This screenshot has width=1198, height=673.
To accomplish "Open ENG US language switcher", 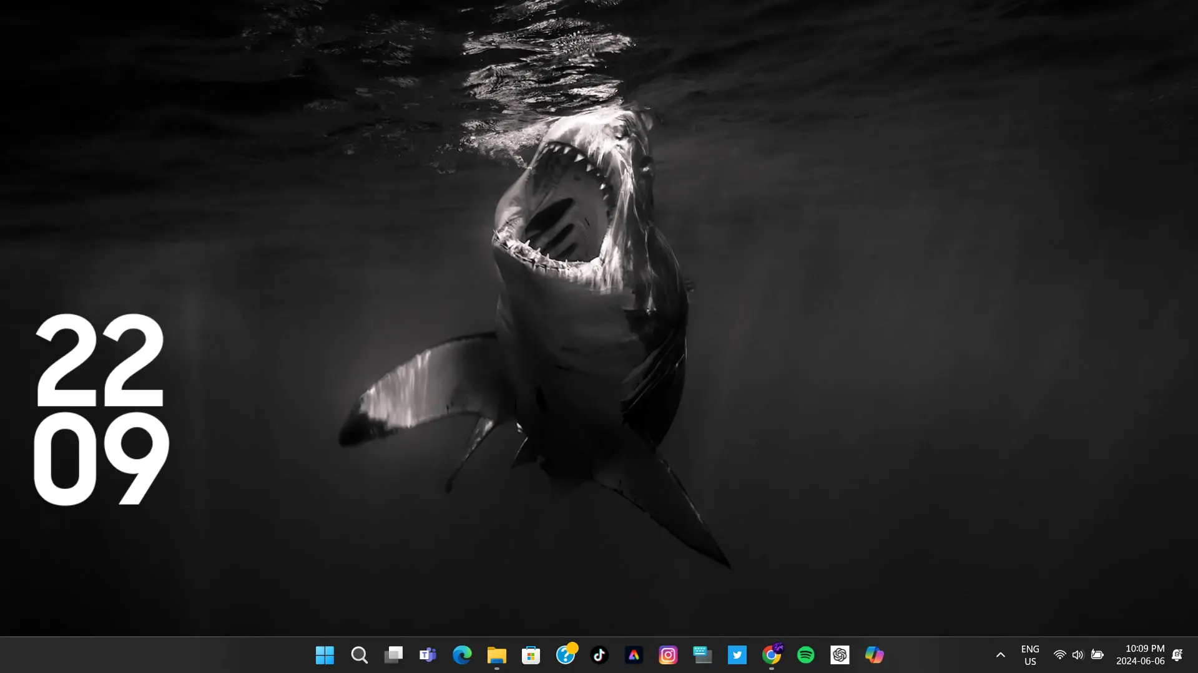I will (1030, 655).
